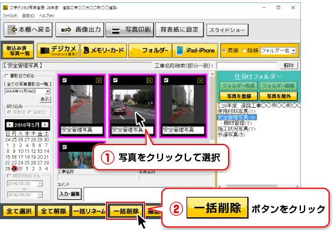Uncheck the fourth photo's checkbox
This screenshot has width=334, height=230.
click(x=64, y=147)
